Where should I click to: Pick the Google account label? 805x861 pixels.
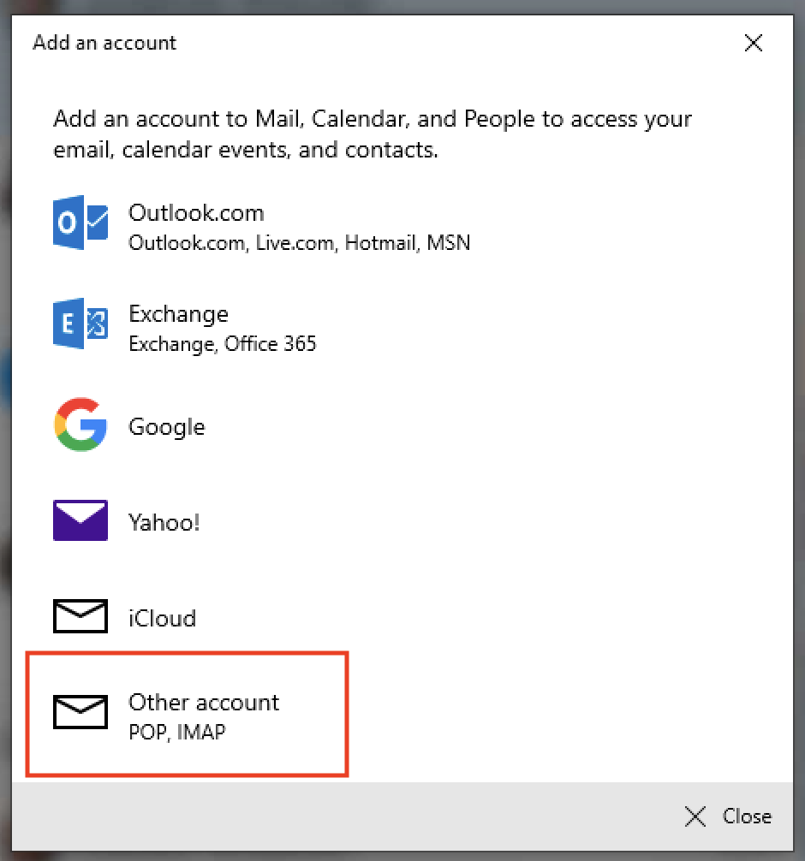(166, 426)
